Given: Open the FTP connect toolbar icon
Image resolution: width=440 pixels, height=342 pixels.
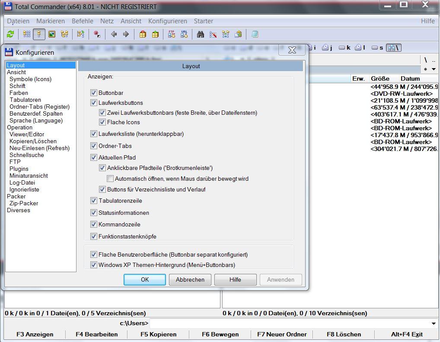Looking at the screenshot, I should click(172, 34).
